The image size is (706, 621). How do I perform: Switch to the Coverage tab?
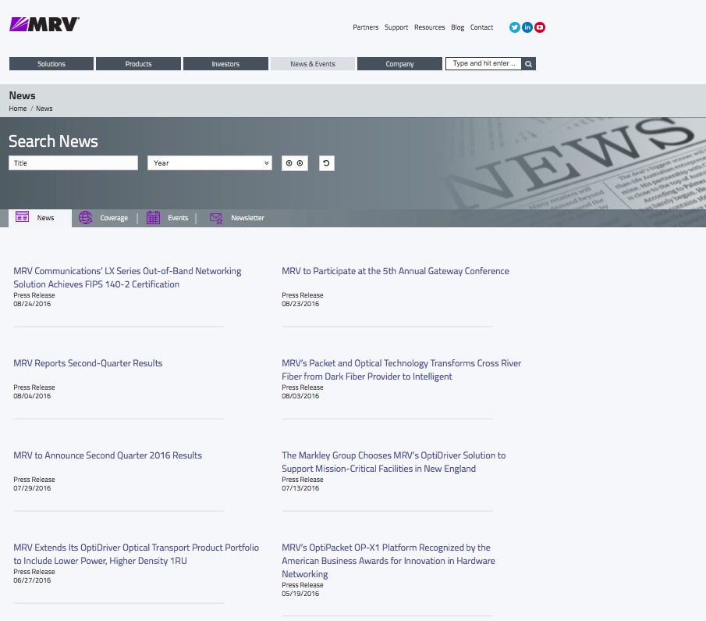[x=104, y=218]
